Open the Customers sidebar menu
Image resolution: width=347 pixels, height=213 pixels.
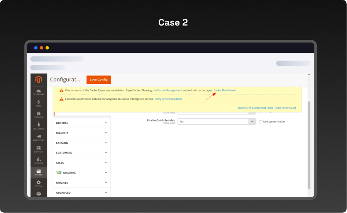pyautogui.click(x=39, y=126)
